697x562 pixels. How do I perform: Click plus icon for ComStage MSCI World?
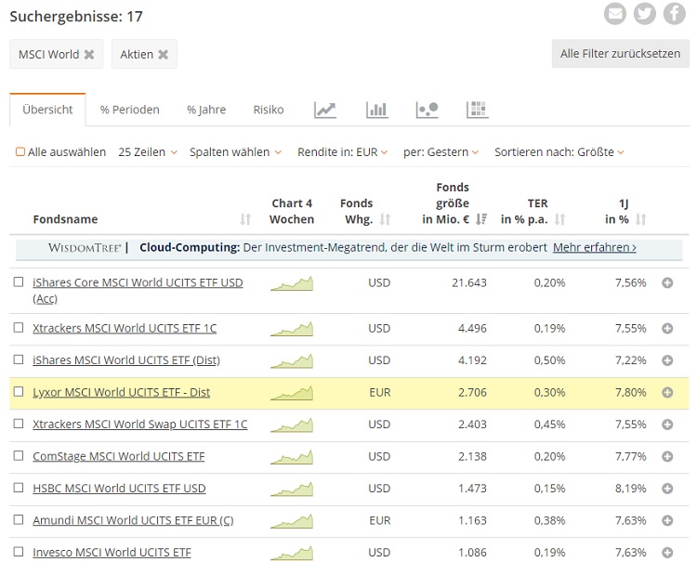click(x=667, y=456)
